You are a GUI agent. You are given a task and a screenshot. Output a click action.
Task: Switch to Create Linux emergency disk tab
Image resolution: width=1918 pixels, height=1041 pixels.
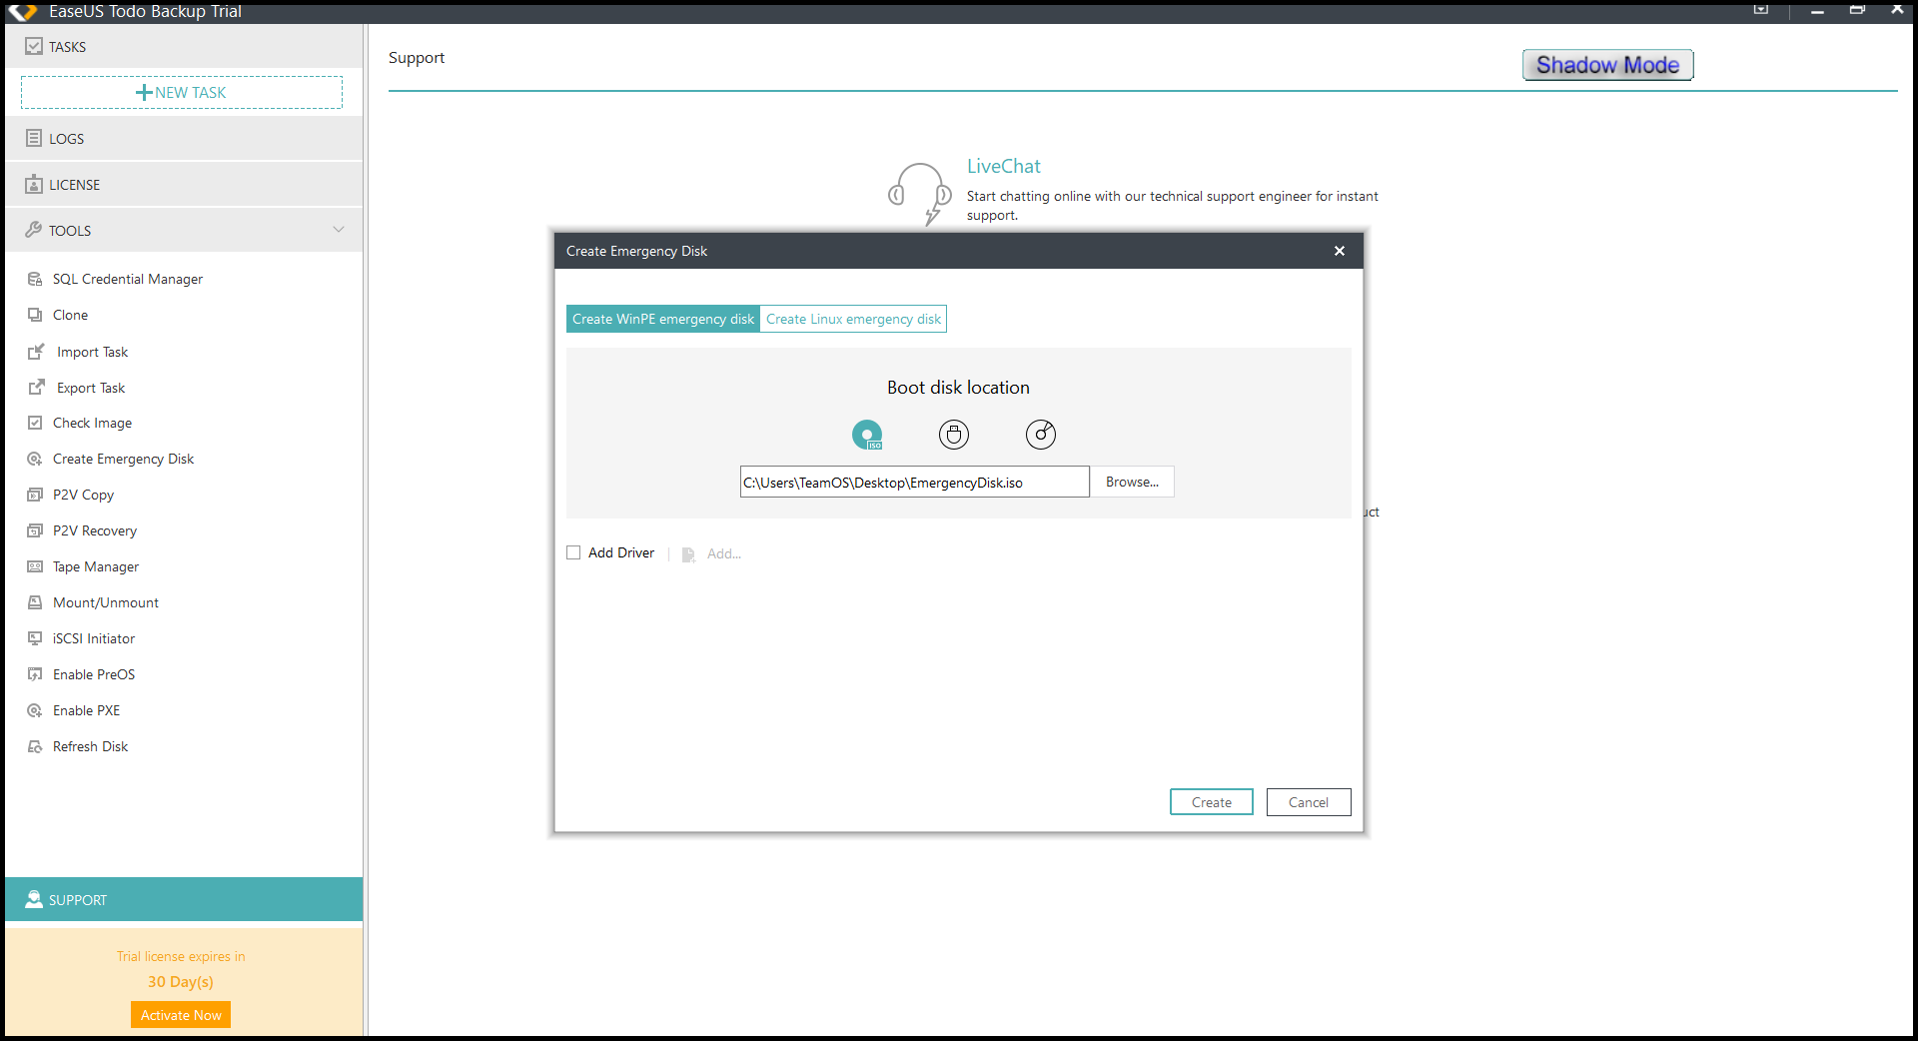[853, 319]
